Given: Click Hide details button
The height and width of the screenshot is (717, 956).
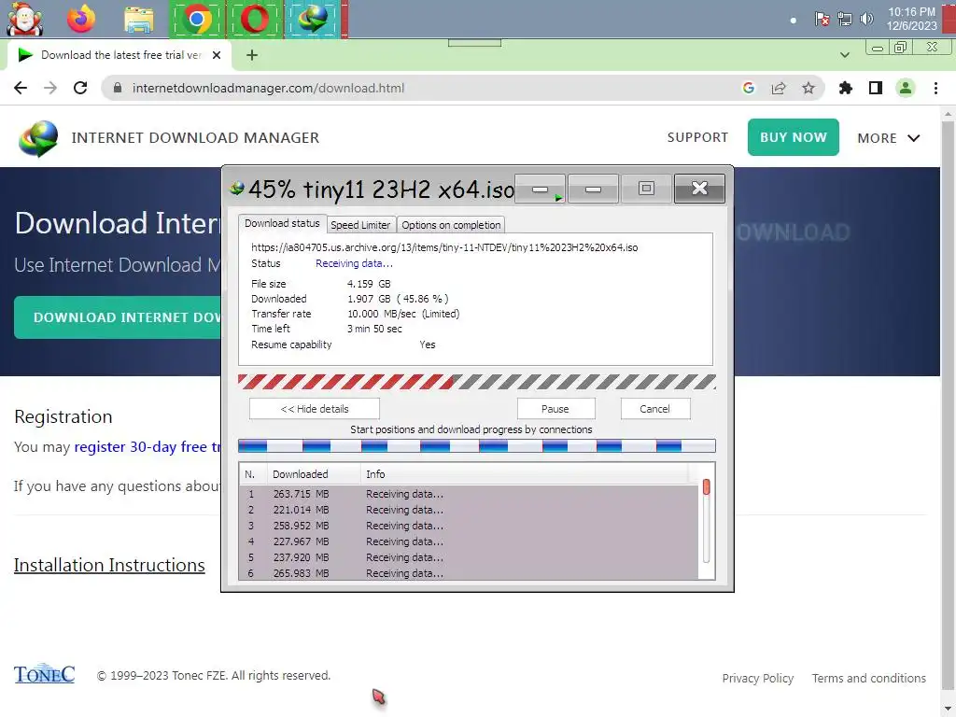Looking at the screenshot, I should click(315, 409).
